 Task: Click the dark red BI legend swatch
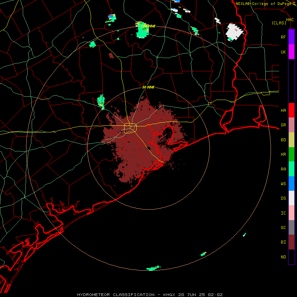291,242
